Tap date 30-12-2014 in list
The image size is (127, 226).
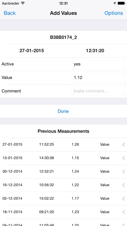(12, 171)
